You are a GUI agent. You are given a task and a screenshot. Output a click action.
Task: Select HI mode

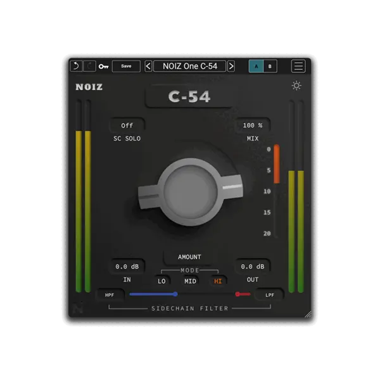[x=218, y=281]
